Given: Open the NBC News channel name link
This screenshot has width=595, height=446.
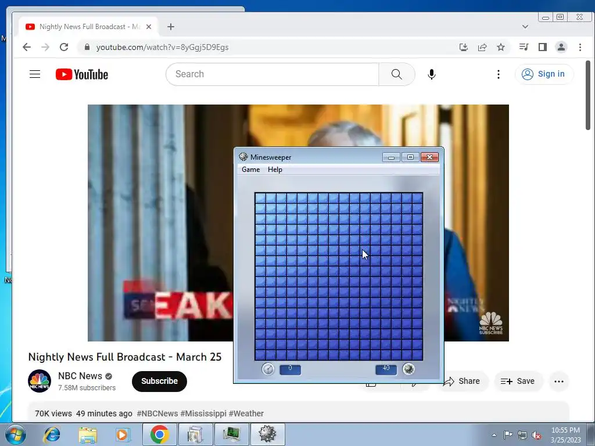Looking at the screenshot, I should tap(80, 376).
